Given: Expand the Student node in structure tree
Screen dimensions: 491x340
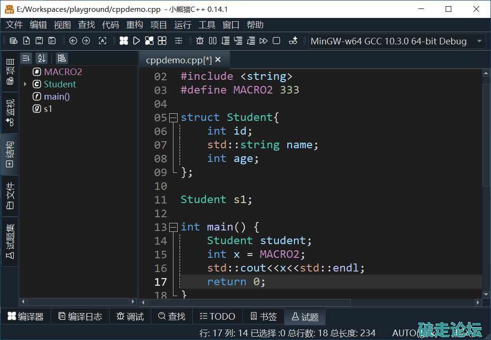Looking at the screenshot, I should click(x=25, y=85).
